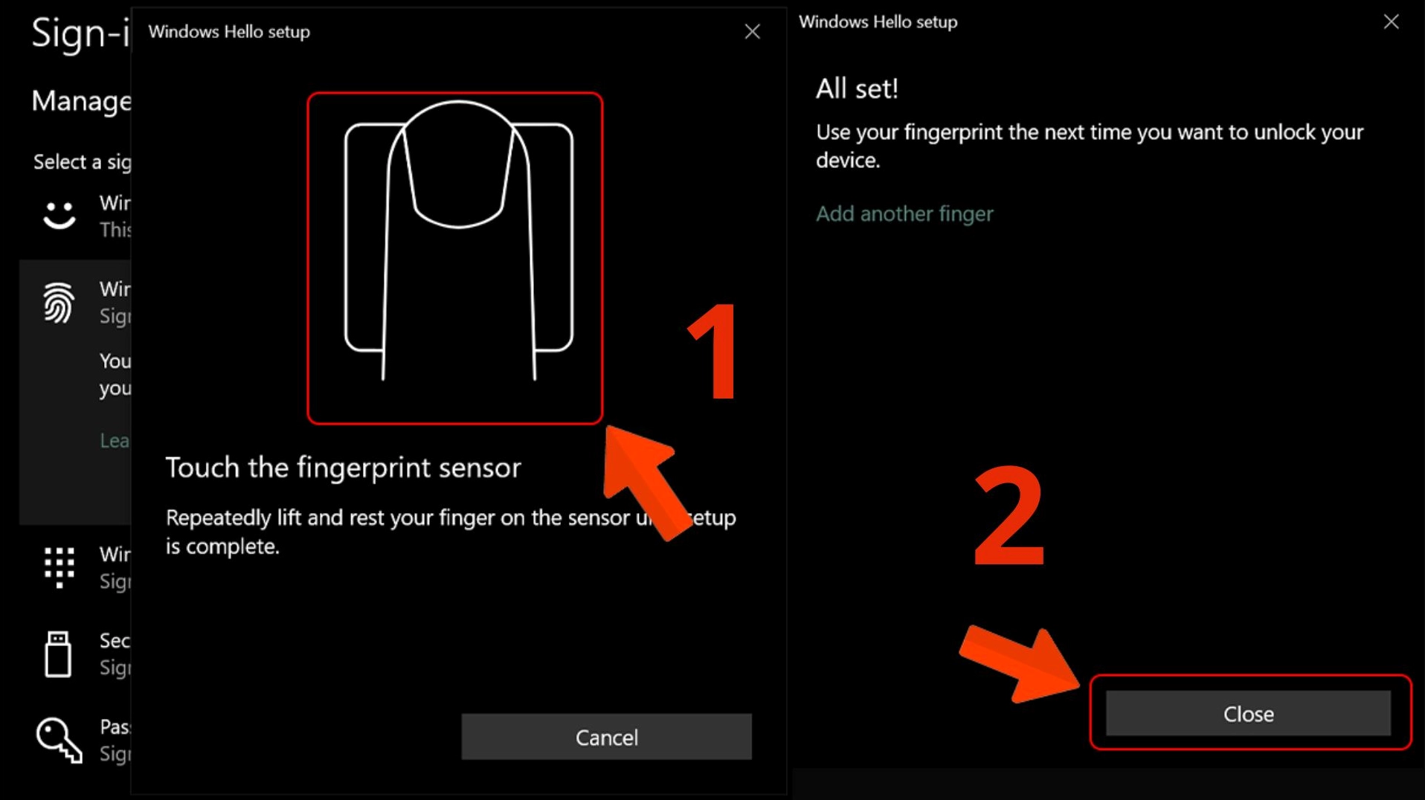Click the All set! heading
Screen dimensions: 1425x800
tap(857, 89)
